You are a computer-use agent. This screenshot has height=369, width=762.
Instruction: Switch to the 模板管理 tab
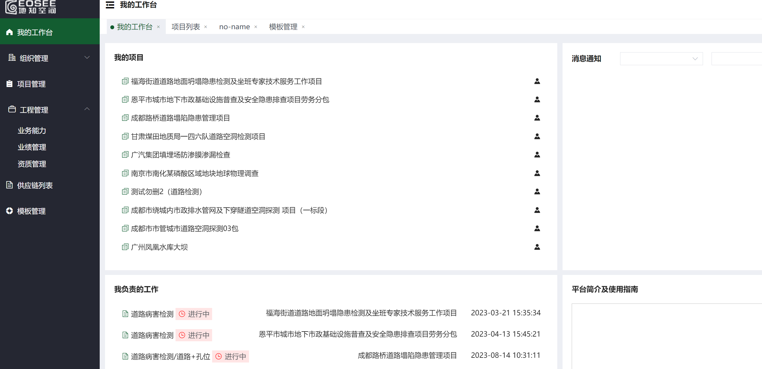point(283,27)
